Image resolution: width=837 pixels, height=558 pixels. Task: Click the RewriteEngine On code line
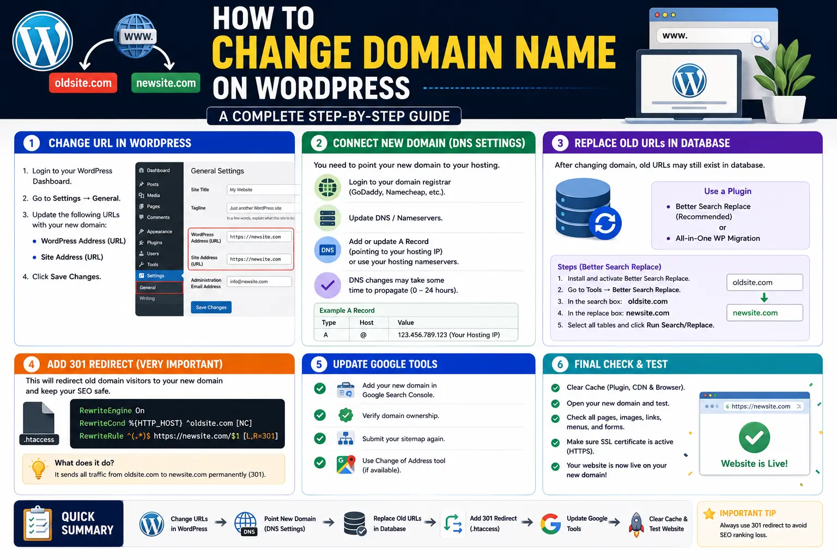[x=112, y=410]
